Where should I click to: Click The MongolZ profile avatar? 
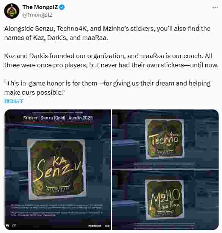[12, 11]
